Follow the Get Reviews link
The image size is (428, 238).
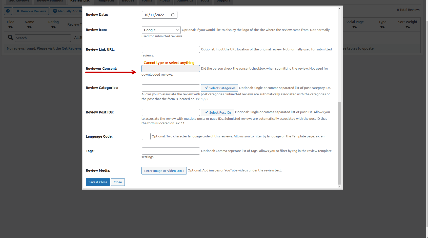click(x=72, y=48)
